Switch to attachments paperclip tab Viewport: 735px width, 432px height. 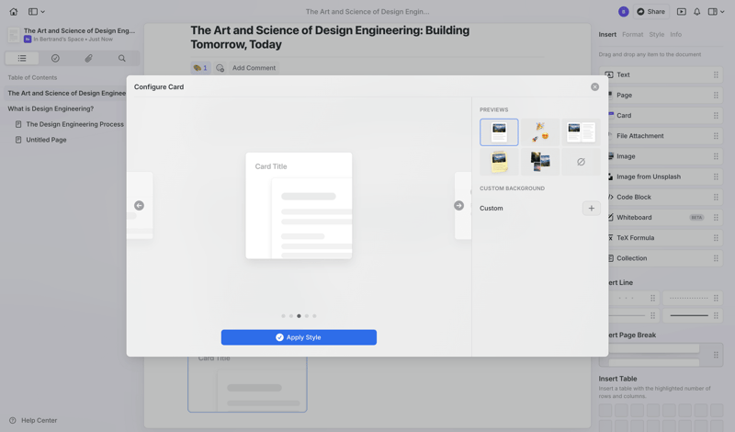[x=88, y=58]
